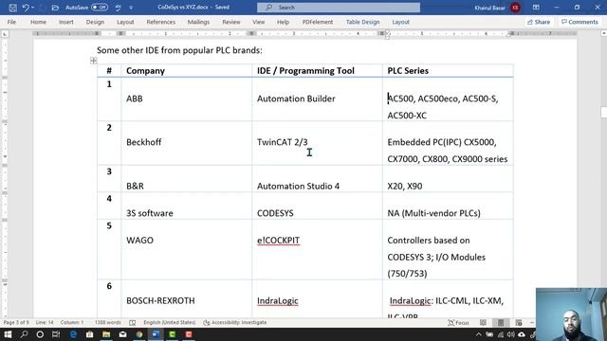This screenshot has height=341, width=607.
Task: Launch Microsoft Edge from taskbar
Action: coord(73,334)
